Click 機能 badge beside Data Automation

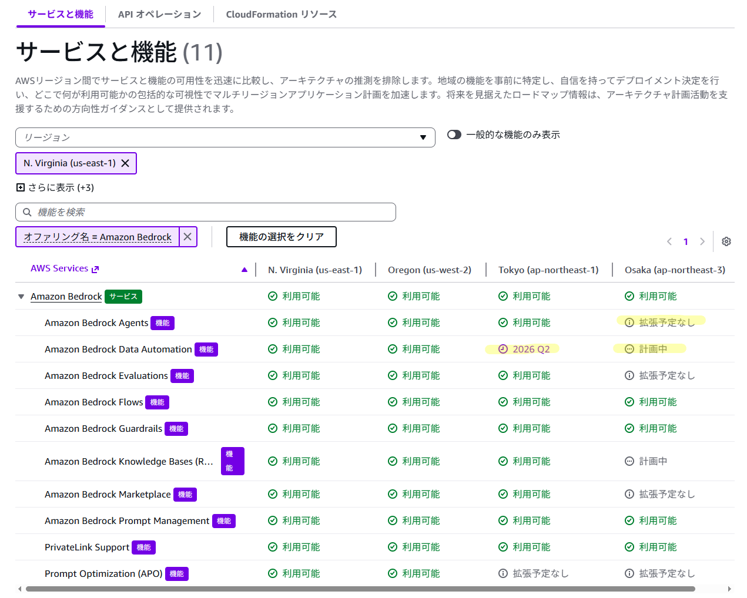(x=206, y=350)
